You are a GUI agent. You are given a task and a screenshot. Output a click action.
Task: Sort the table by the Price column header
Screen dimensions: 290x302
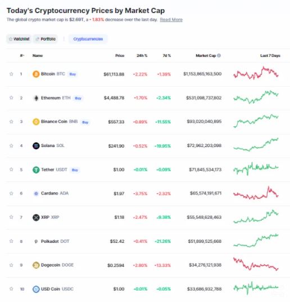pos(120,56)
